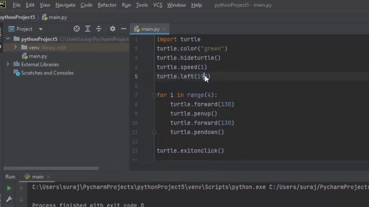Open the Code menu
369x207 pixels.
click(x=86, y=5)
